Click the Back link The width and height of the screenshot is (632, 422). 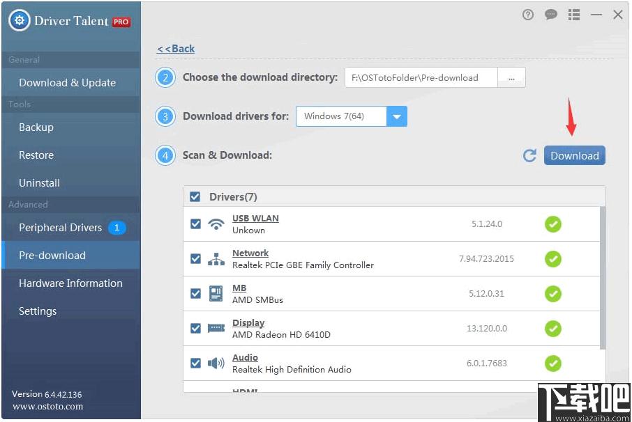[176, 49]
